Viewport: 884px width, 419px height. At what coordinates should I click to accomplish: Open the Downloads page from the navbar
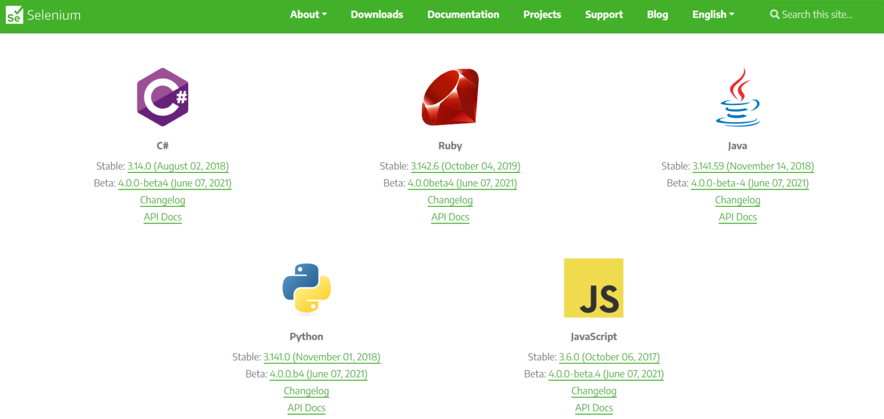377,15
